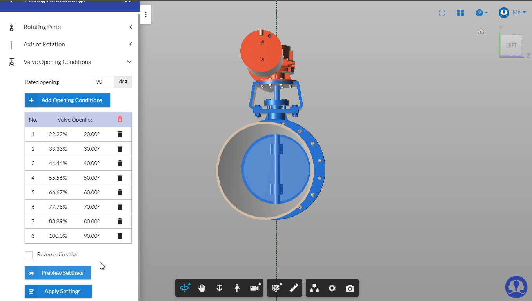Open the video camera tool
The image size is (532, 301).
click(255, 288)
